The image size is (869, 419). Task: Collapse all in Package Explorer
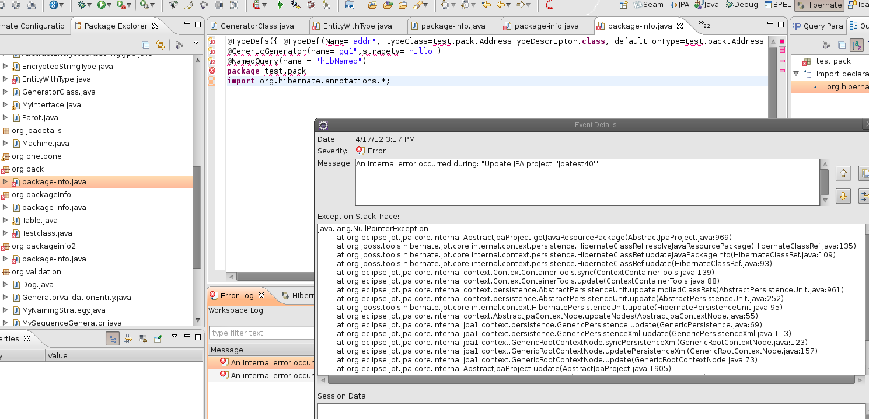(x=146, y=45)
